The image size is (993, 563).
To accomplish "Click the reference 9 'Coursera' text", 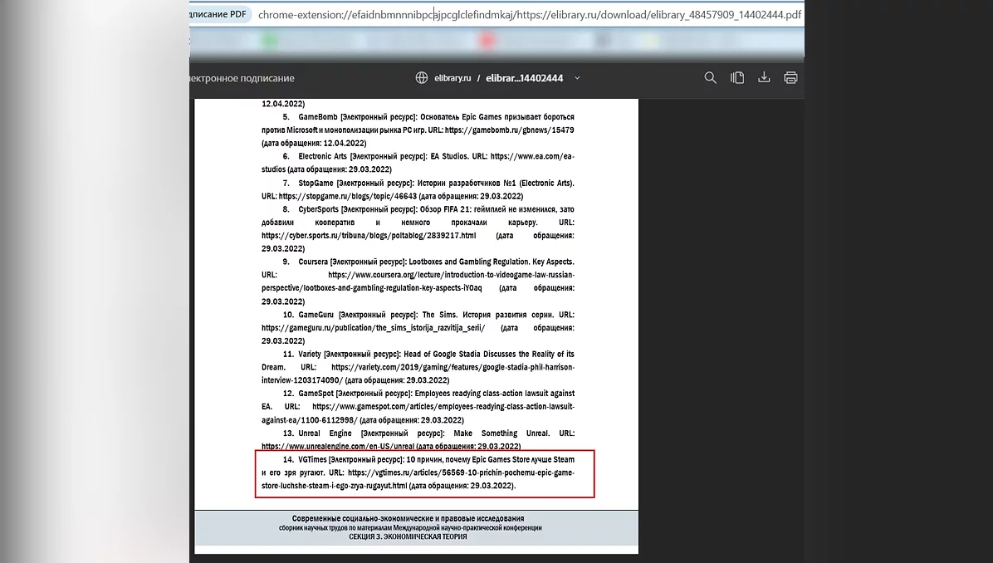I will coord(313,262).
